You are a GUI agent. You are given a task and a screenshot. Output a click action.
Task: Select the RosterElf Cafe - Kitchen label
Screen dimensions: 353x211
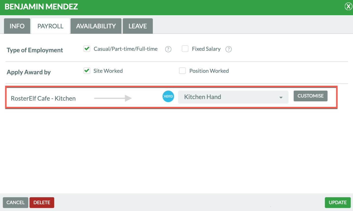tap(43, 98)
